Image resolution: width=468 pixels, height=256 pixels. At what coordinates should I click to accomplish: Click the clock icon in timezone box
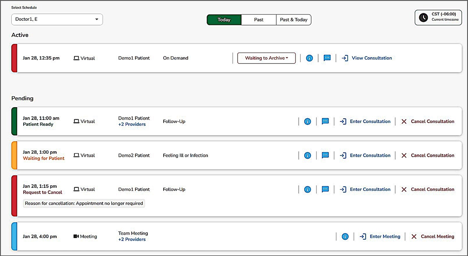click(423, 17)
